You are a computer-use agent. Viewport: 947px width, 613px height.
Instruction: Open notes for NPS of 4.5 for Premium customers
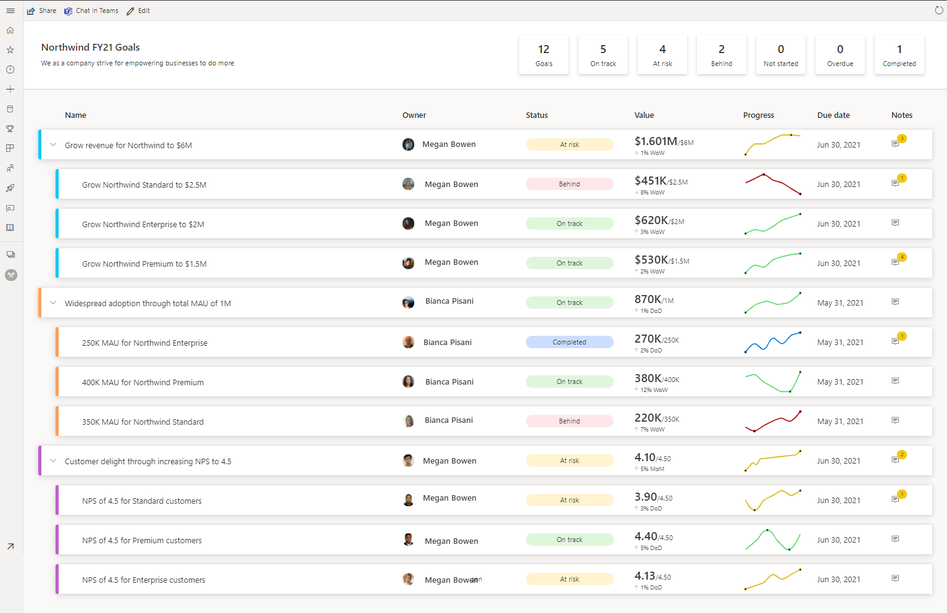click(896, 539)
